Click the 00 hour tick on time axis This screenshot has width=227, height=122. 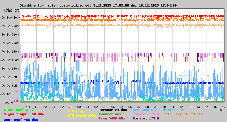tap(79, 107)
